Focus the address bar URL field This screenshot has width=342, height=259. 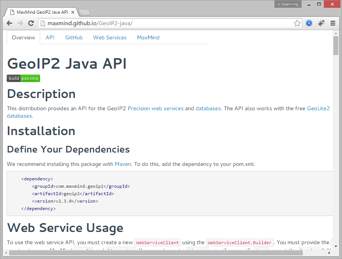point(170,23)
